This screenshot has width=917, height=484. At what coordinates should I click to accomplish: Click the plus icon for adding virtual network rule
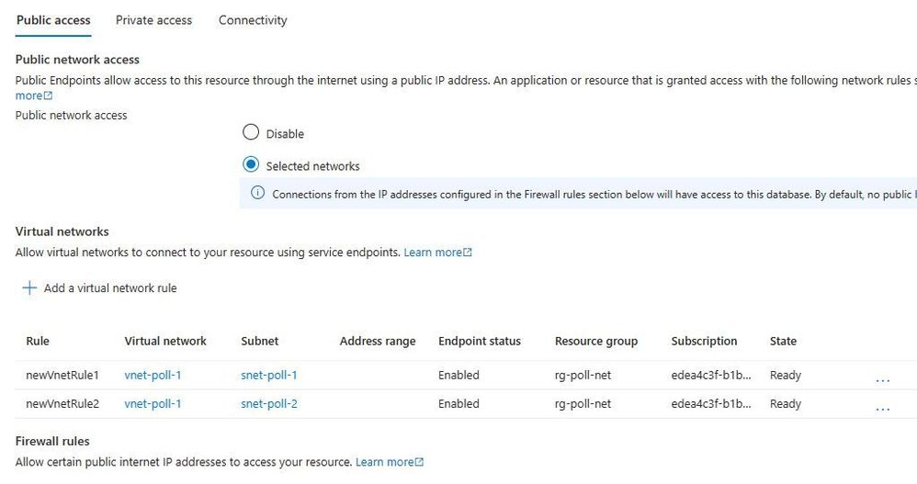pos(29,288)
